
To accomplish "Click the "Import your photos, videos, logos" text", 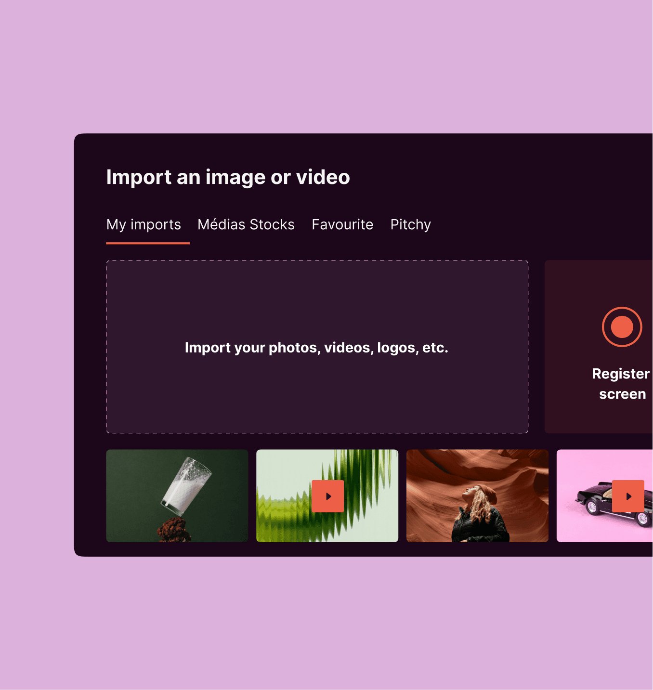I will 316,348.
